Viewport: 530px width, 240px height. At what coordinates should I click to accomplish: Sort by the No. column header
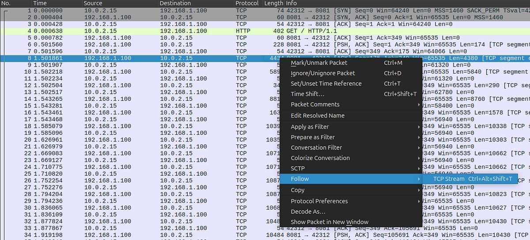(16, 3)
